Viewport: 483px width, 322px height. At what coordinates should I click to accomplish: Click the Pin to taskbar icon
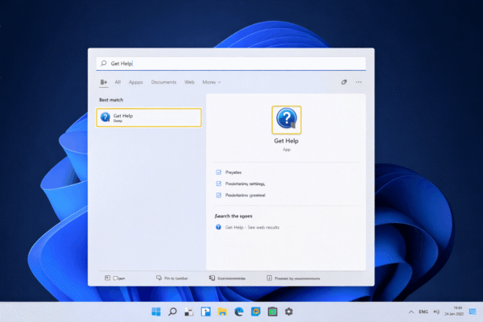click(x=159, y=278)
